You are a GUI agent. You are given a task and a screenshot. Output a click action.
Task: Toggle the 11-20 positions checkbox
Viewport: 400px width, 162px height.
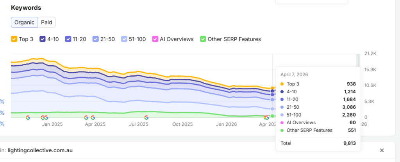pyautogui.click(x=68, y=39)
